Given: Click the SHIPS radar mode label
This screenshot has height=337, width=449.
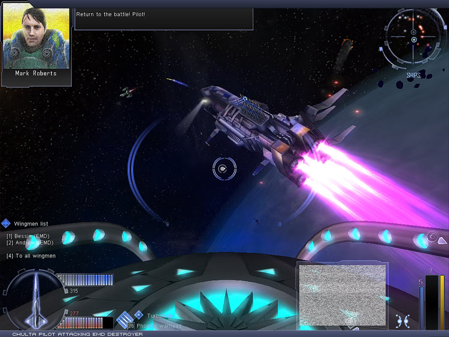Looking at the screenshot, I should pos(414,75).
